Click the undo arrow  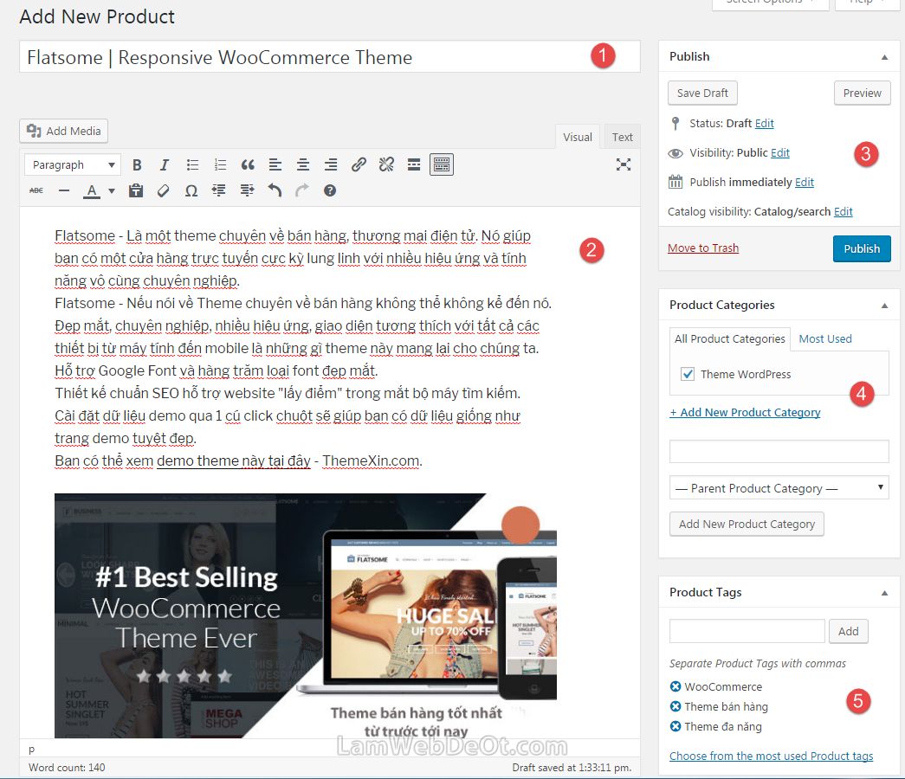[275, 190]
